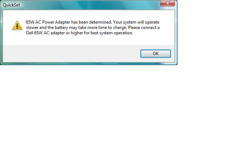Click the words "has been determined"
Image resolution: width=229 pixels, height=143 pixels.
click(91, 22)
